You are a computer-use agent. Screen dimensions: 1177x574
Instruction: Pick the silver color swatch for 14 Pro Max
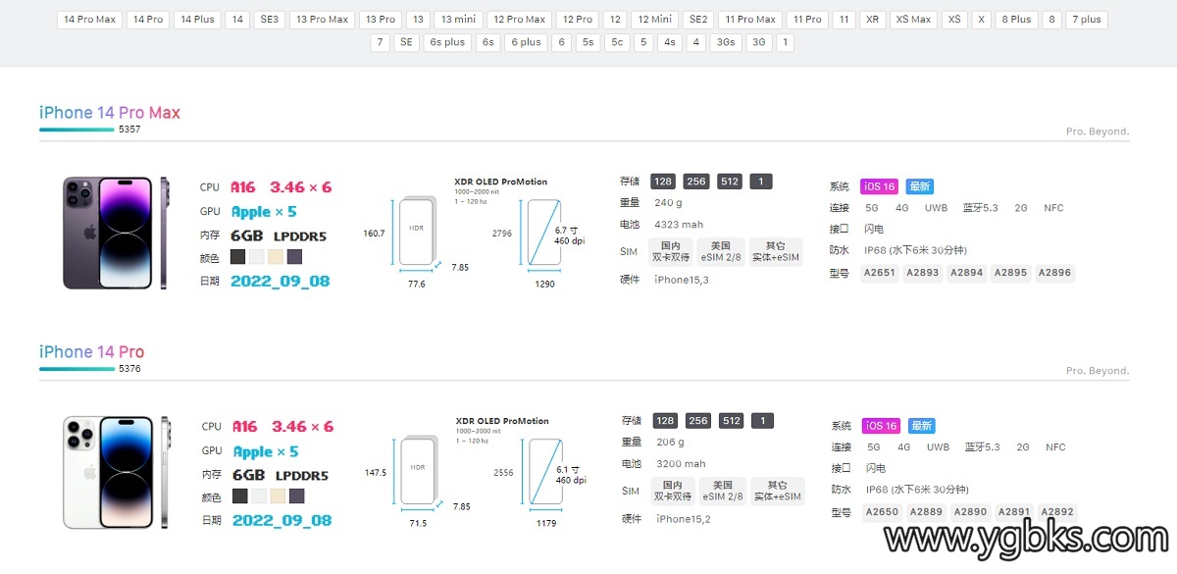point(256,257)
